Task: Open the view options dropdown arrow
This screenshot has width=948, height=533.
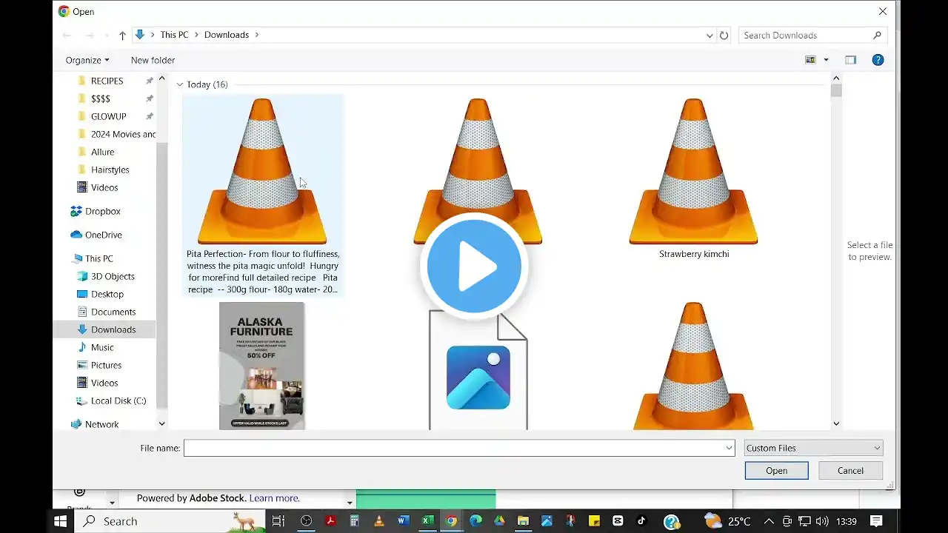Action: point(826,60)
